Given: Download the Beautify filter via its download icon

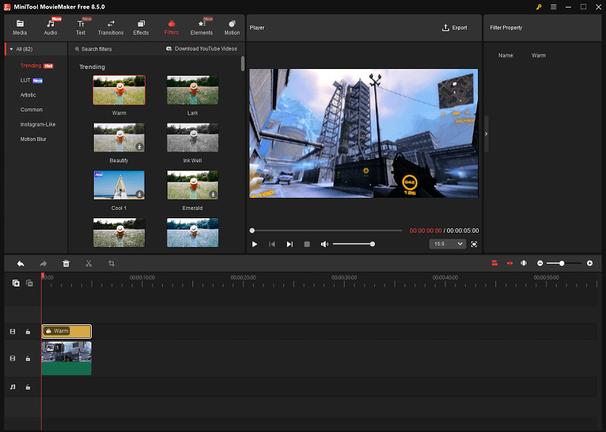Looking at the screenshot, I should click(x=139, y=147).
